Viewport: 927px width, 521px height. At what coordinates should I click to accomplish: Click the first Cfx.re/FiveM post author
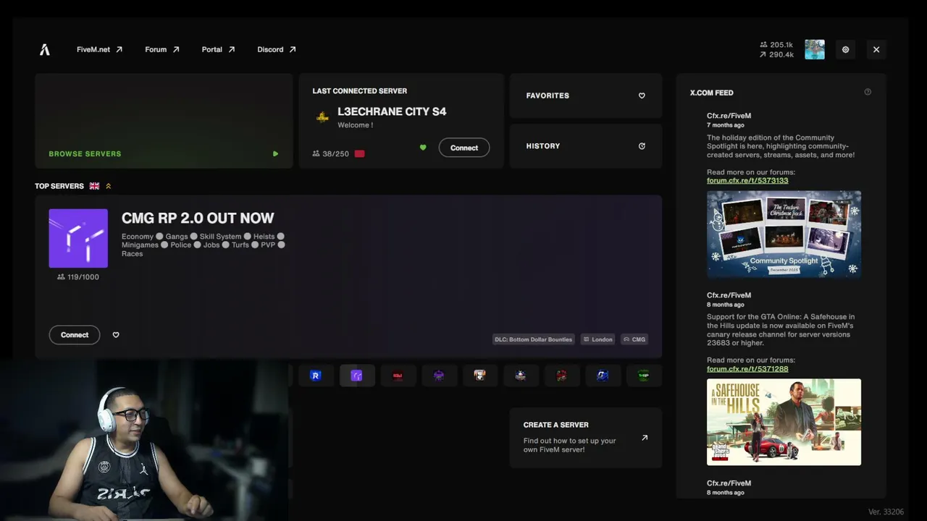tap(729, 116)
